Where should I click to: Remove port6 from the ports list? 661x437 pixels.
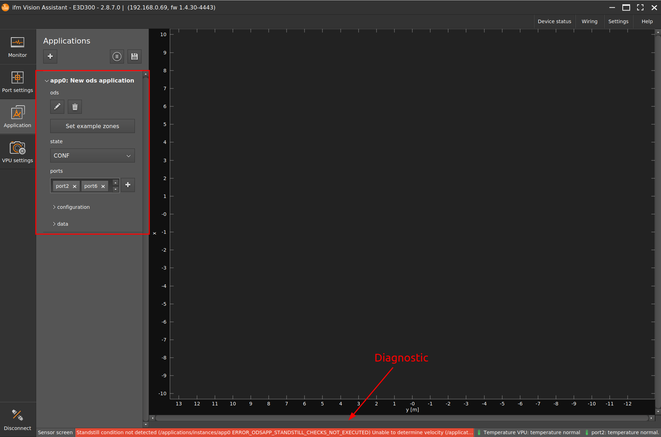[x=103, y=186]
